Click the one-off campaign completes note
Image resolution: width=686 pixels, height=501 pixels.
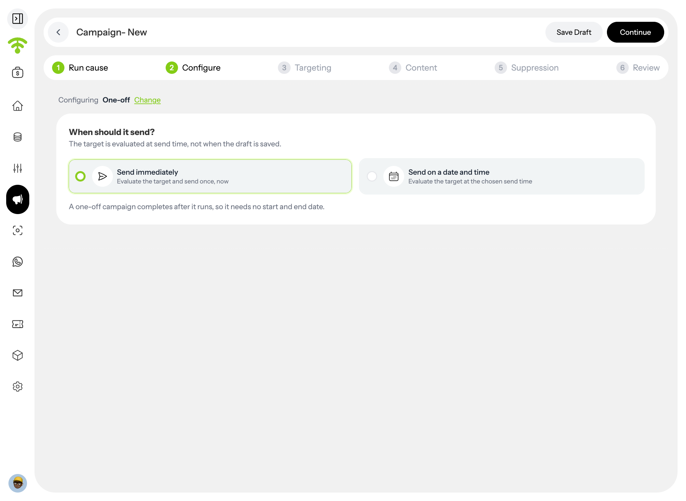tap(197, 207)
